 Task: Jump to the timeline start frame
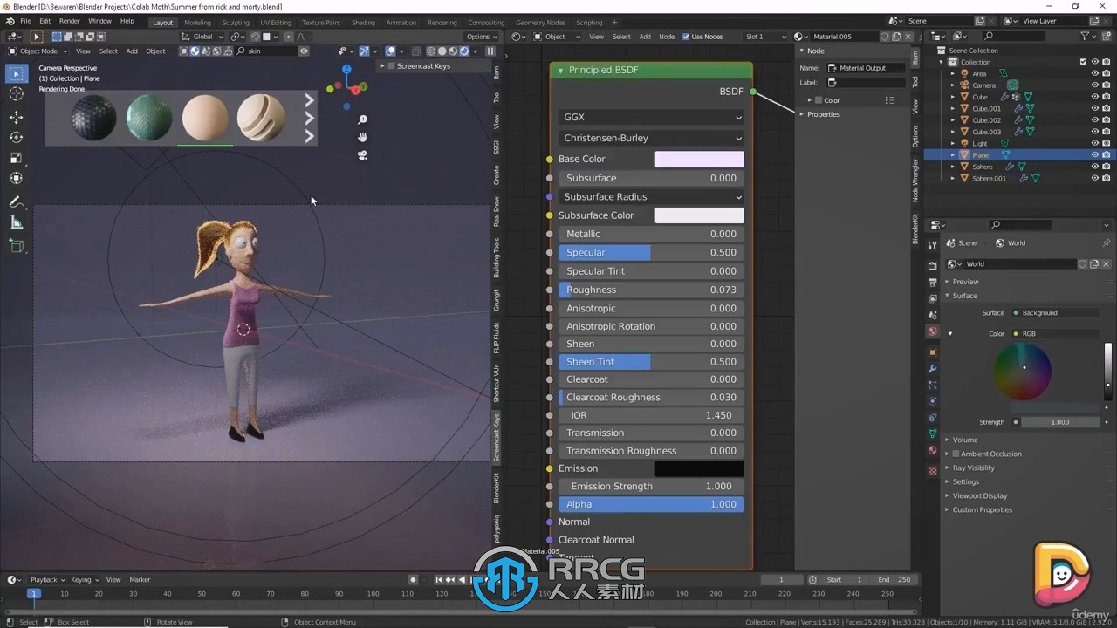point(440,579)
